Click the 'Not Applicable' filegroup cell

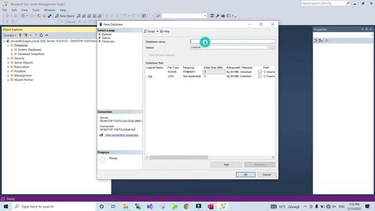(x=193, y=76)
